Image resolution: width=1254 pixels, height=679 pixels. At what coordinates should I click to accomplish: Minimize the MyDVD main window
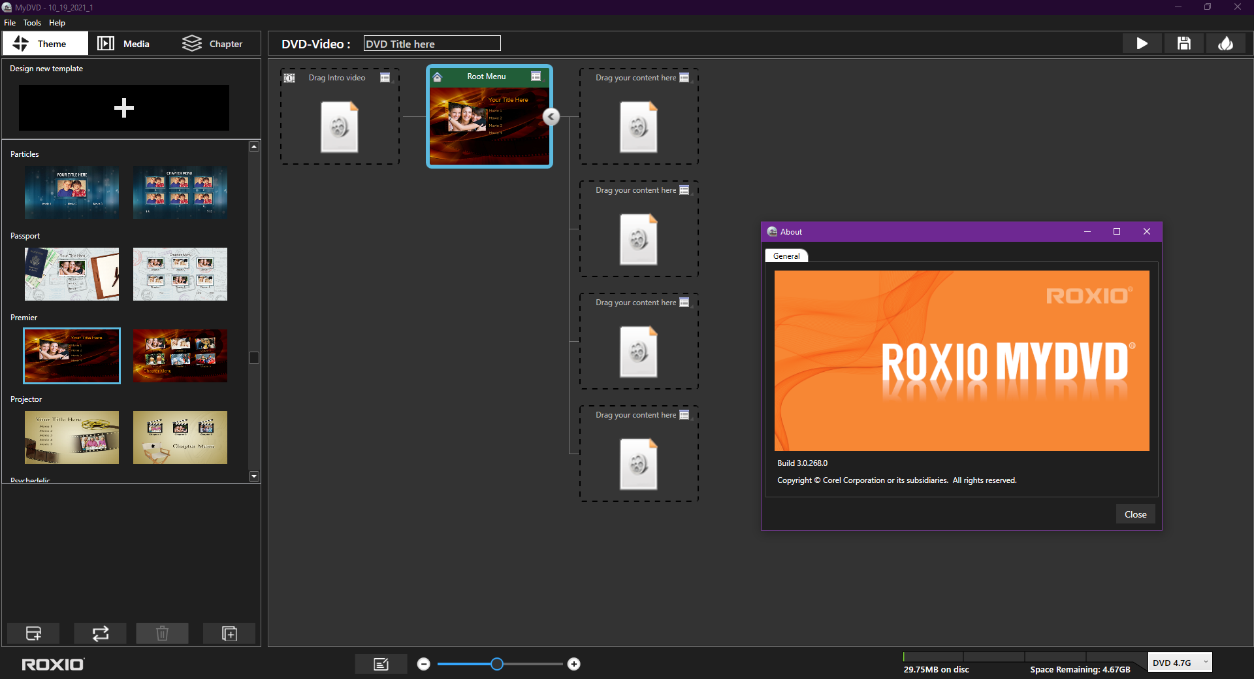point(1178,7)
